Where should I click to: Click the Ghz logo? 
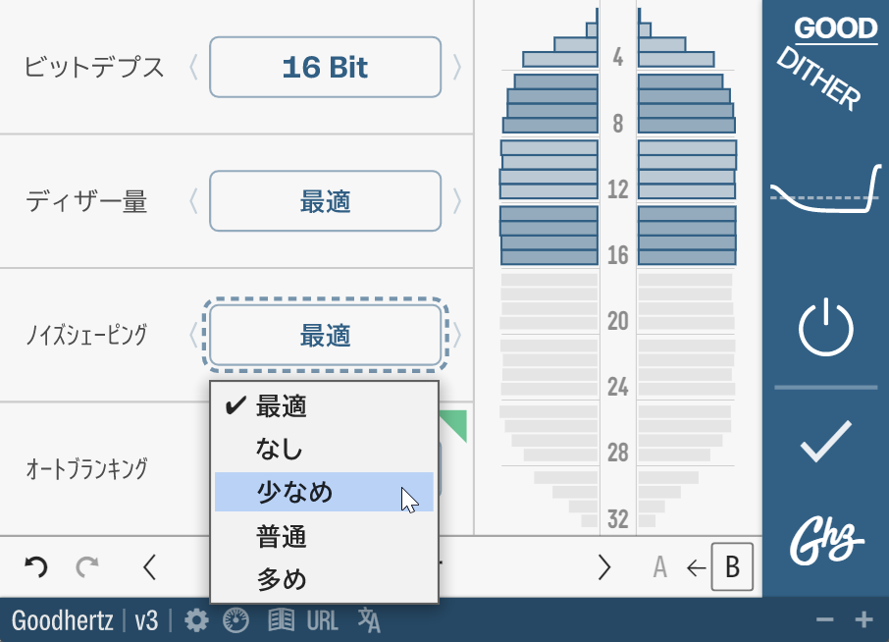point(826,540)
